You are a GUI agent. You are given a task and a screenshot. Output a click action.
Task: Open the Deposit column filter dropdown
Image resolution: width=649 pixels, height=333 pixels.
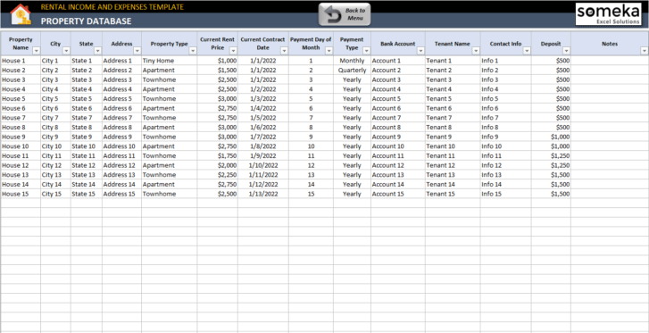[x=566, y=51]
